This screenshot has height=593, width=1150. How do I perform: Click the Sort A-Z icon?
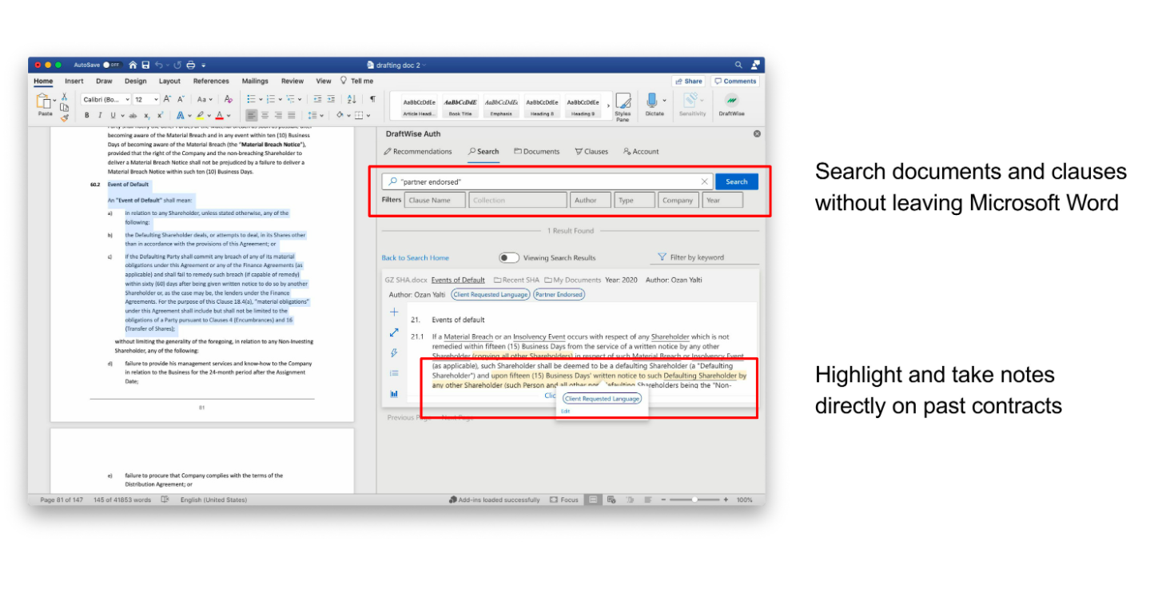click(x=352, y=99)
